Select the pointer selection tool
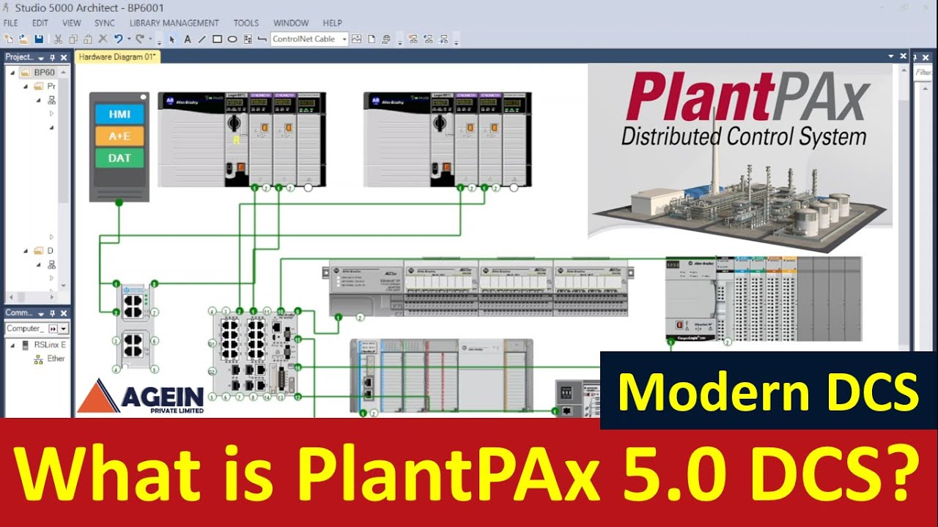This screenshot has width=938, height=527. tap(171, 40)
